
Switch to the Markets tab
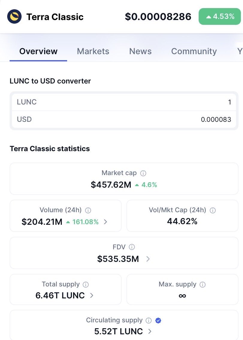[x=93, y=51]
